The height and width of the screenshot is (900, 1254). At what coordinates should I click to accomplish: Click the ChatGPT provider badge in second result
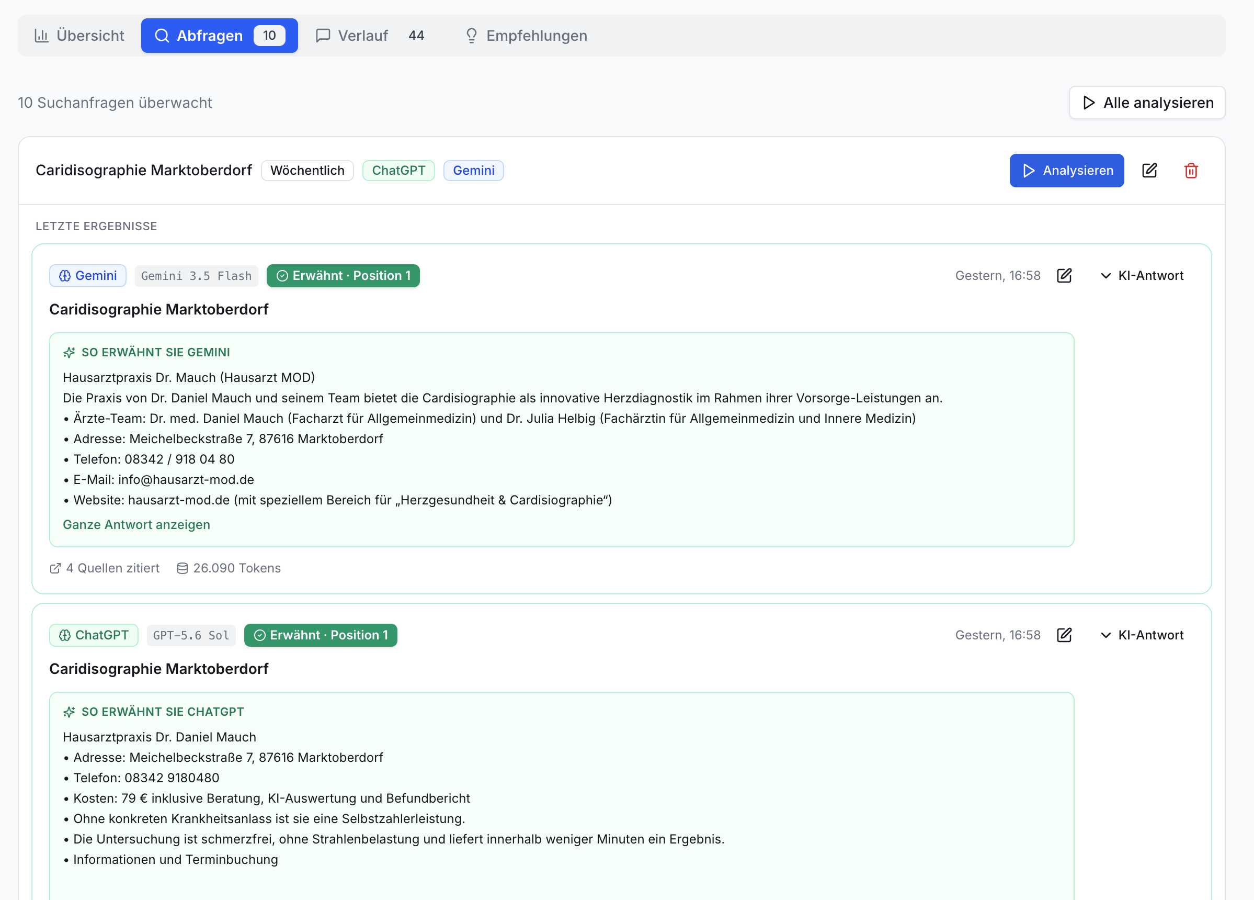[94, 636]
